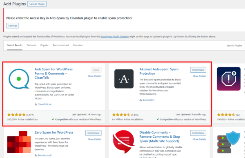The width and height of the screenshot is (245, 158).
Task: Click the star rating with 24 reviews
Action: pyautogui.click(x=226, y=115)
